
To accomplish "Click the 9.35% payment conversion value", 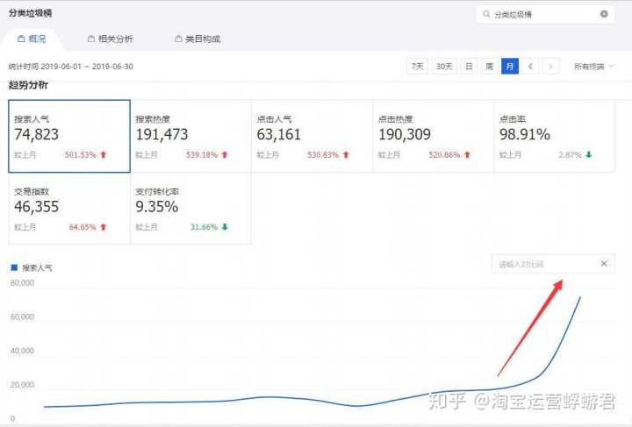I will (x=157, y=207).
